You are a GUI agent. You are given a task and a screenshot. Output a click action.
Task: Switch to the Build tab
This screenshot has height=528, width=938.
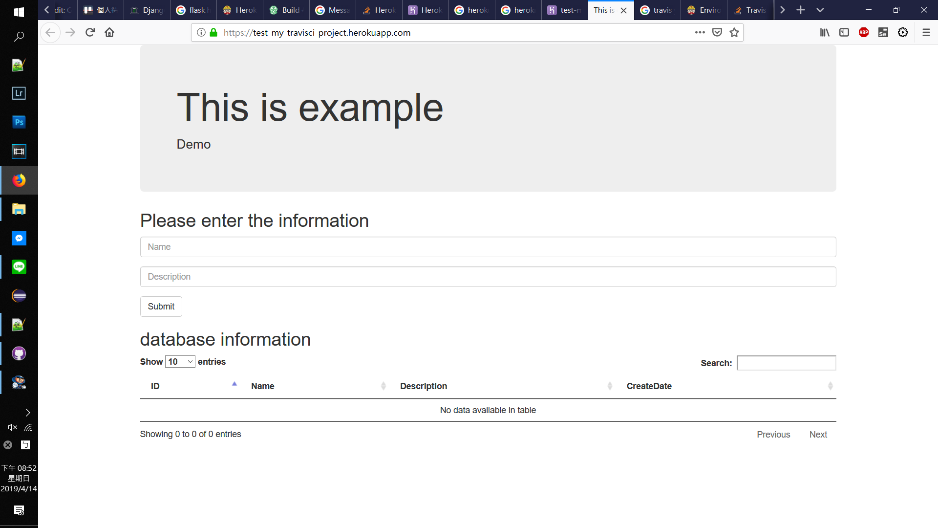point(286,10)
